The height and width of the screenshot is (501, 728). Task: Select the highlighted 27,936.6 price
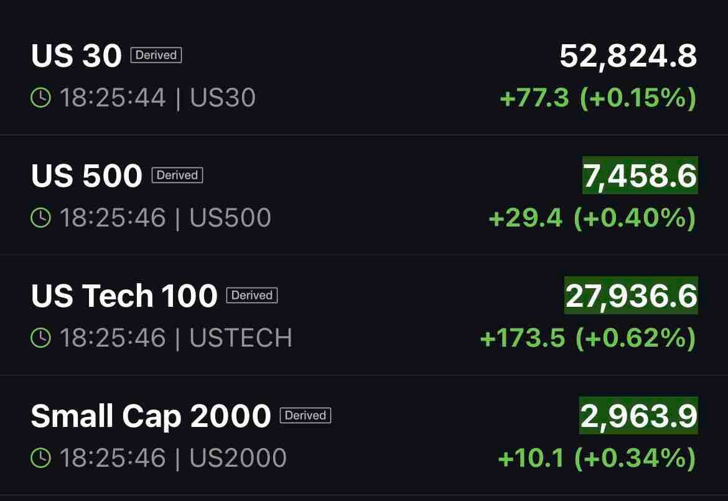point(631,295)
